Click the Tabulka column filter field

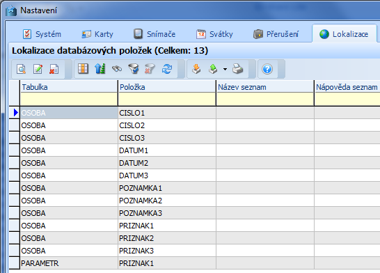pos(69,100)
